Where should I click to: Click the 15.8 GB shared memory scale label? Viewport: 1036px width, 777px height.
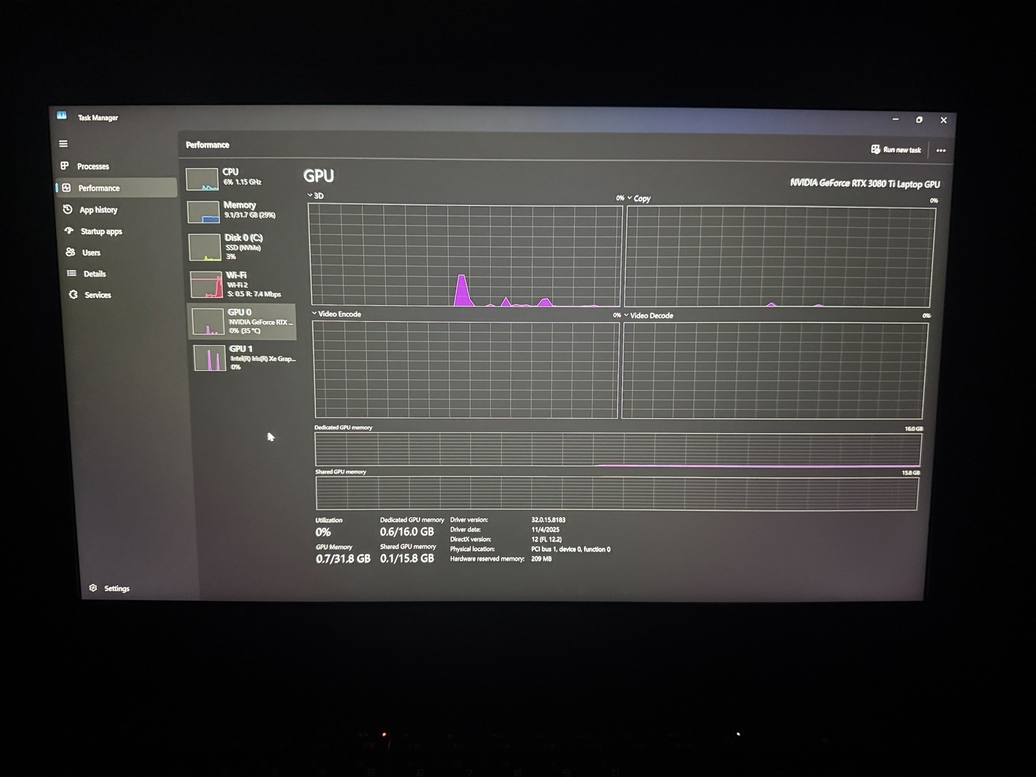pyautogui.click(x=910, y=473)
